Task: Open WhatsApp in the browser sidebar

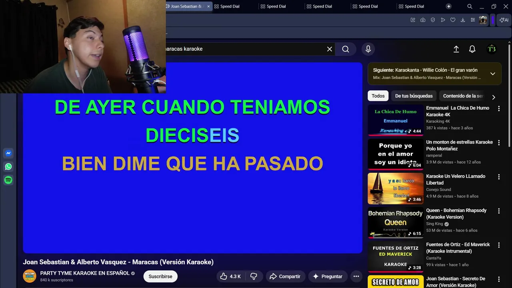Action: (8, 167)
